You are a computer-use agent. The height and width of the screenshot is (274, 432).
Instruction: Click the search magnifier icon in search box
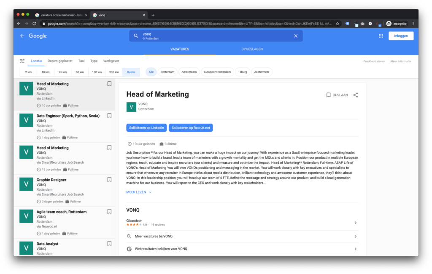pyautogui.click(x=136, y=36)
